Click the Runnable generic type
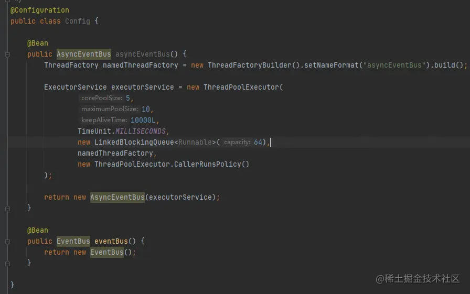This screenshot has height=294, width=470. pyautogui.click(x=195, y=142)
